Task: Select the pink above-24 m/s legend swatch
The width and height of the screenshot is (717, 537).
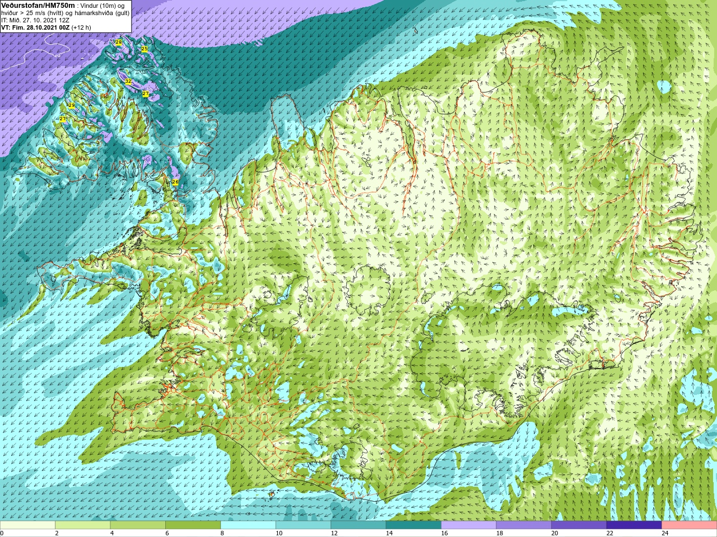Action: click(690, 525)
